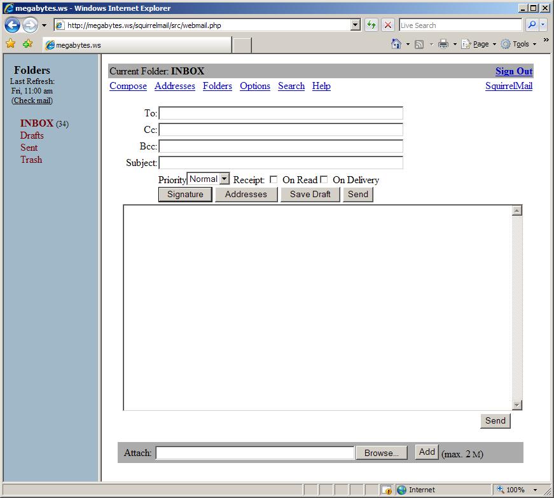Viewport: 554px width, 498px height.
Task: Click into the Subject input field
Action: (x=280, y=163)
